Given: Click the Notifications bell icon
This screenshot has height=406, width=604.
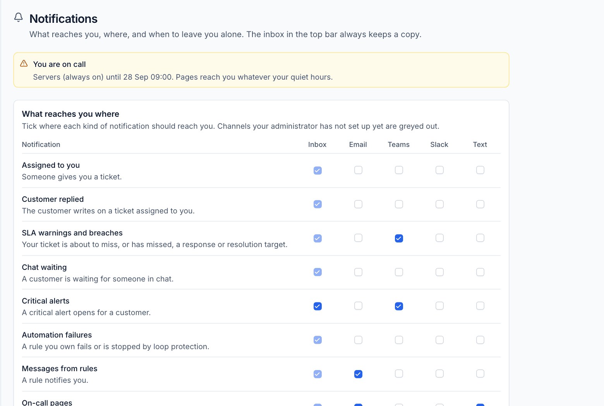Looking at the screenshot, I should pos(18,17).
